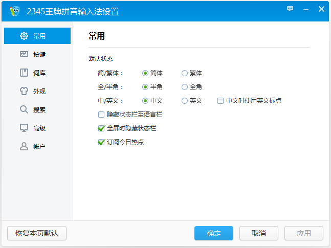The width and height of the screenshot is (331, 248).
Task: Check 隐藏状态栏至语言栏 option
Action: [x=101, y=115]
